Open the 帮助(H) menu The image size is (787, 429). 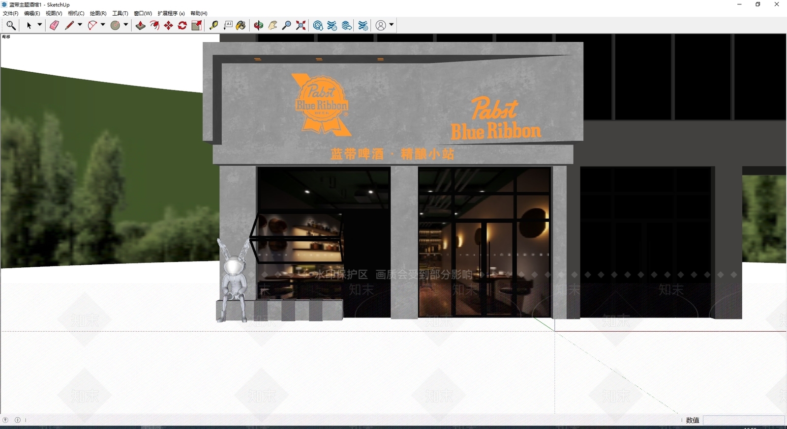coord(199,13)
